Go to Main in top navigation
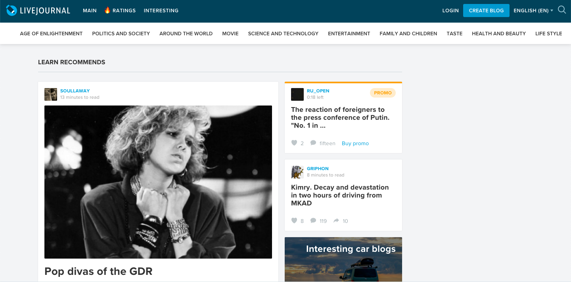This screenshot has height=282, width=571. [90, 11]
